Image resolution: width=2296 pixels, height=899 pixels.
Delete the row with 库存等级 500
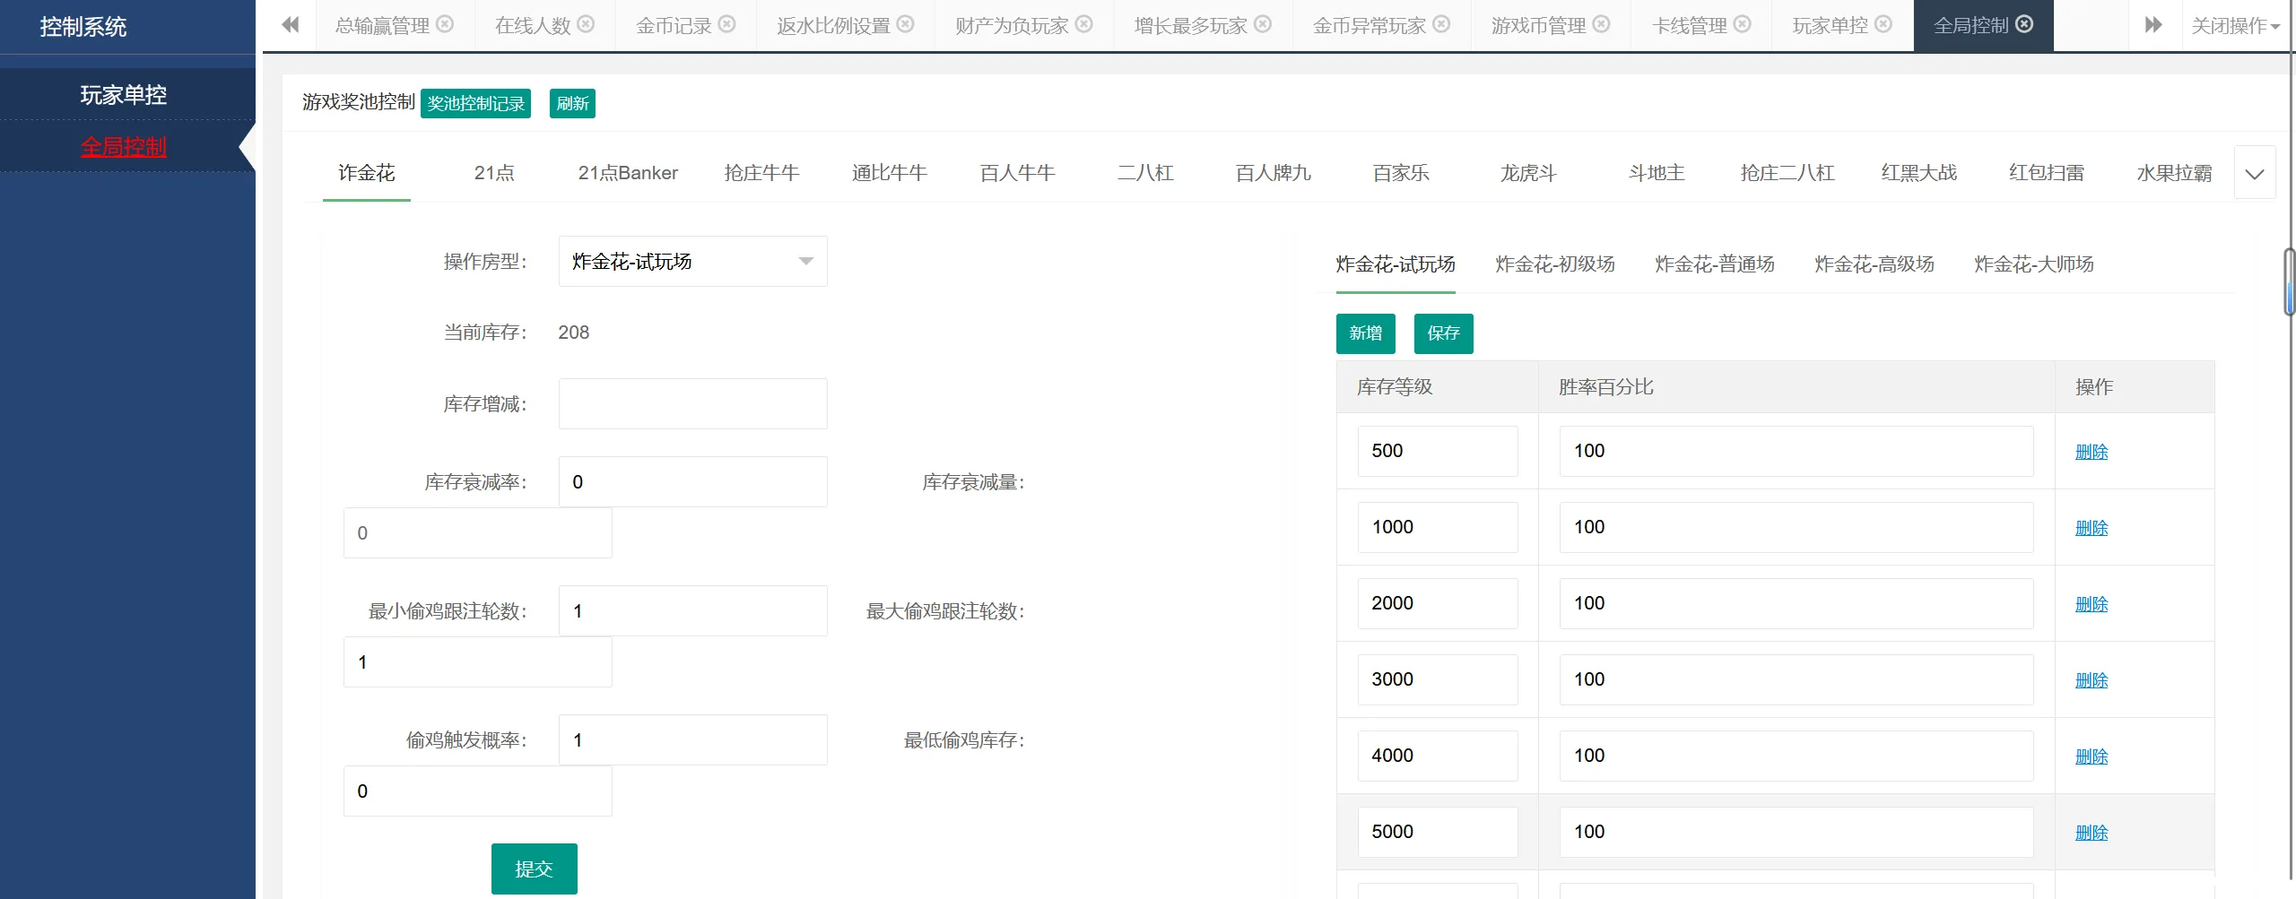[2092, 453]
